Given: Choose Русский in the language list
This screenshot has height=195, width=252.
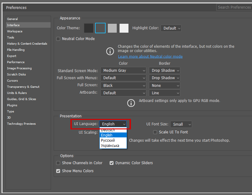Looking at the screenshot, I should [113, 140].
